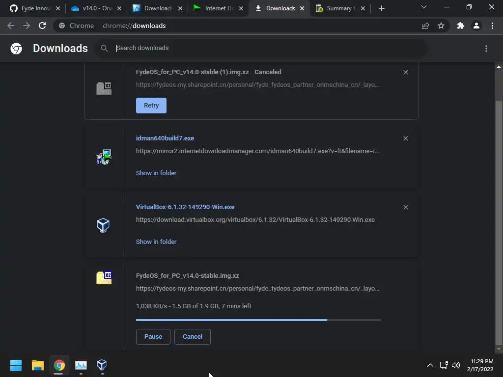
Task: Click the browser back arrow
Action: pyautogui.click(x=11, y=26)
